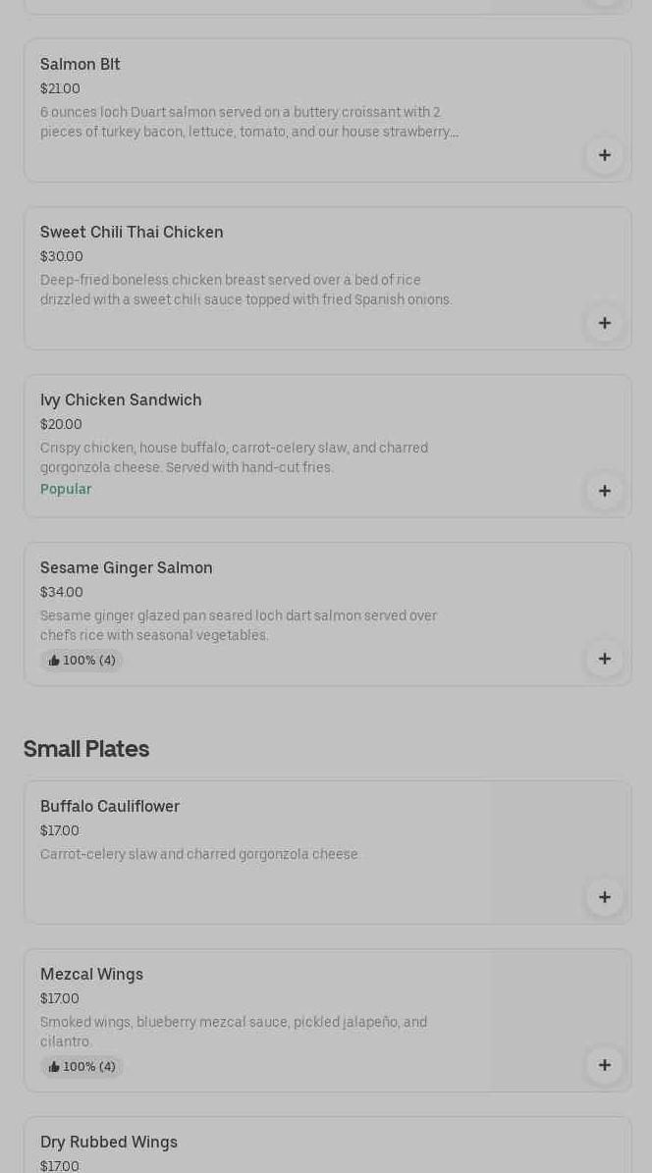This screenshot has width=652, height=1173.
Task: Open Mezcal Wings item title
Action: [x=91, y=975]
